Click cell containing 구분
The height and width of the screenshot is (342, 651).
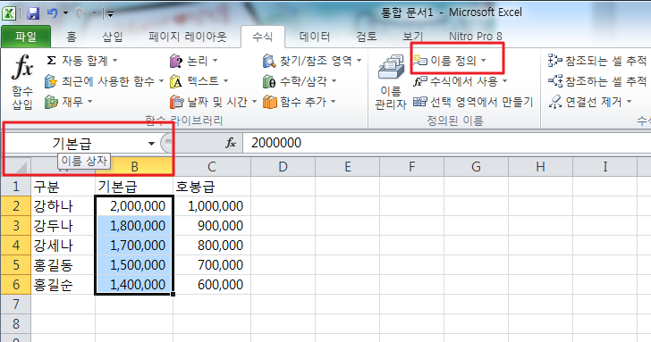63,187
